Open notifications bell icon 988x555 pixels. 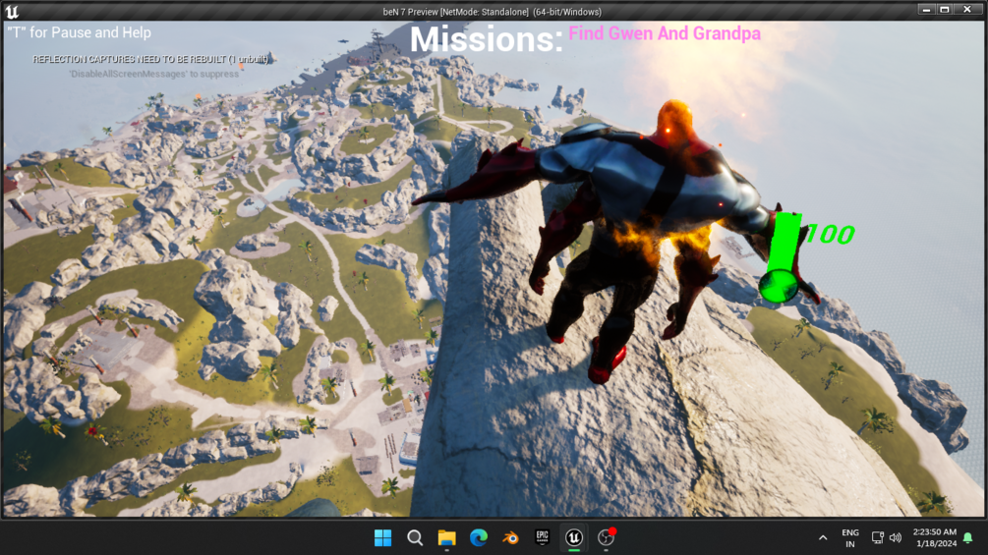(x=968, y=538)
